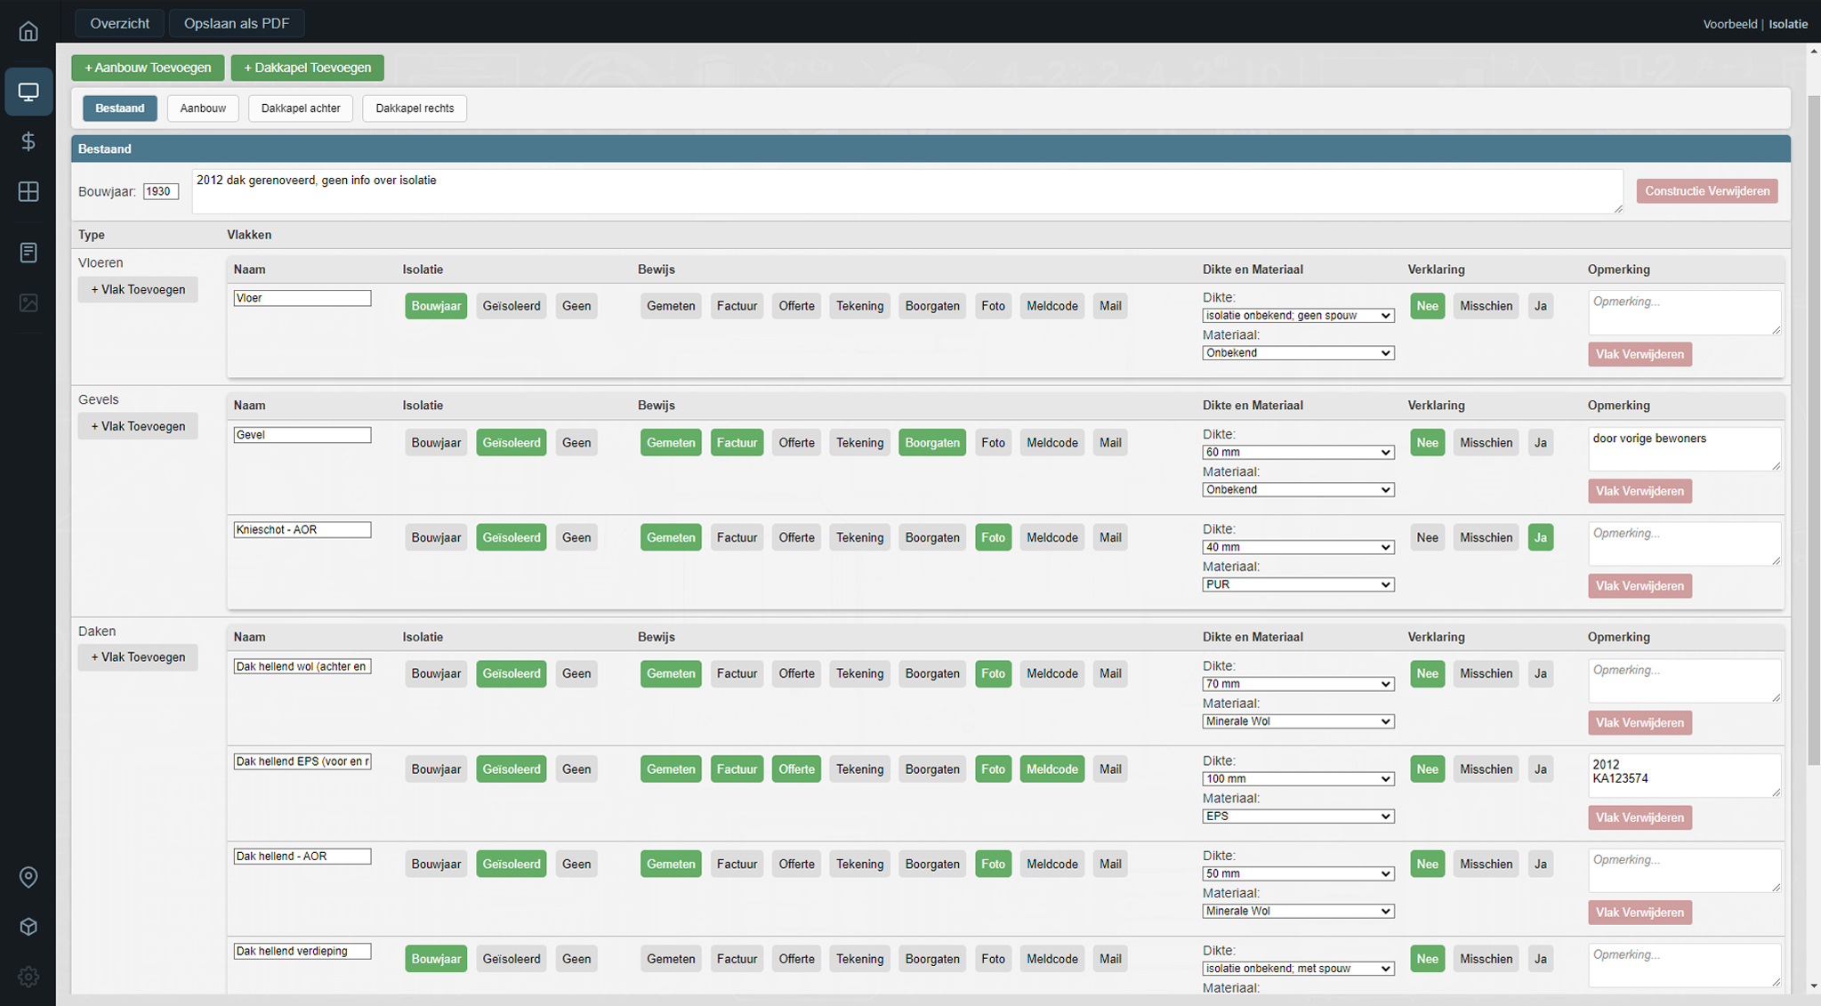Open settings using the gear icon

click(x=28, y=977)
